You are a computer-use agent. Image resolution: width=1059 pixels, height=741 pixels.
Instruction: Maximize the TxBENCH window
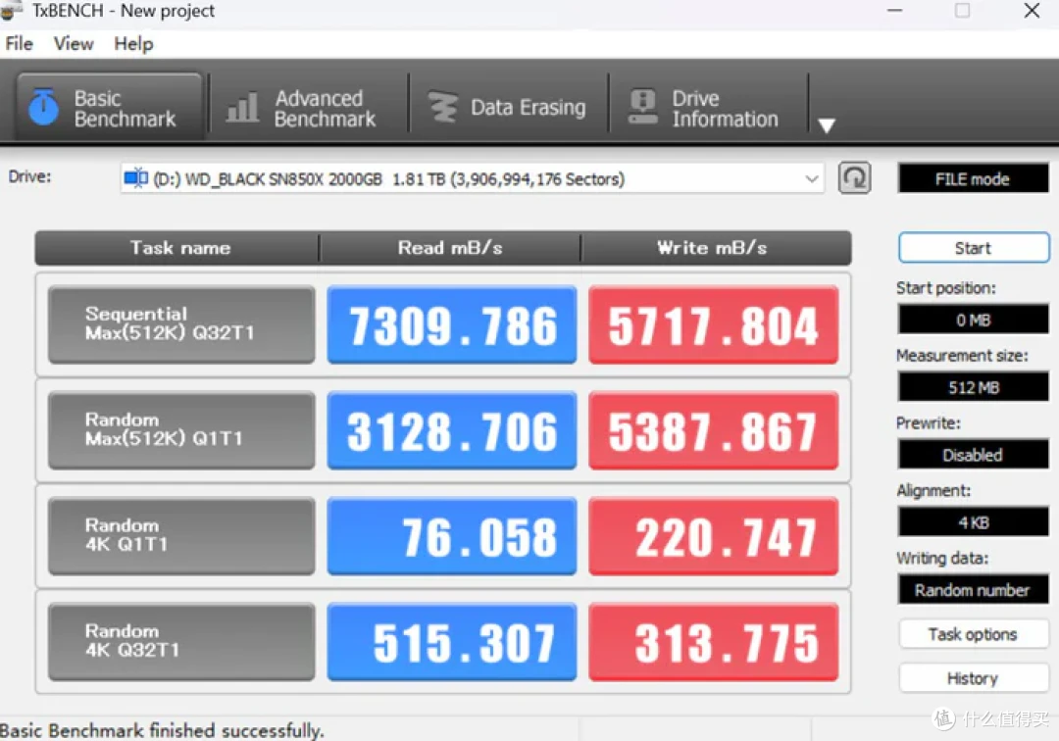(963, 11)
